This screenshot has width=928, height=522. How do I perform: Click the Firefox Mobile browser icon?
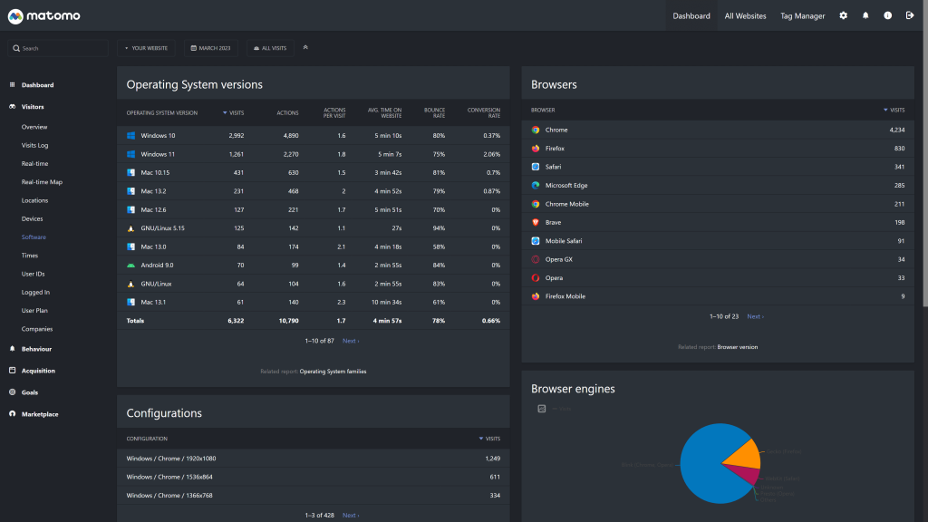point(536,296)
